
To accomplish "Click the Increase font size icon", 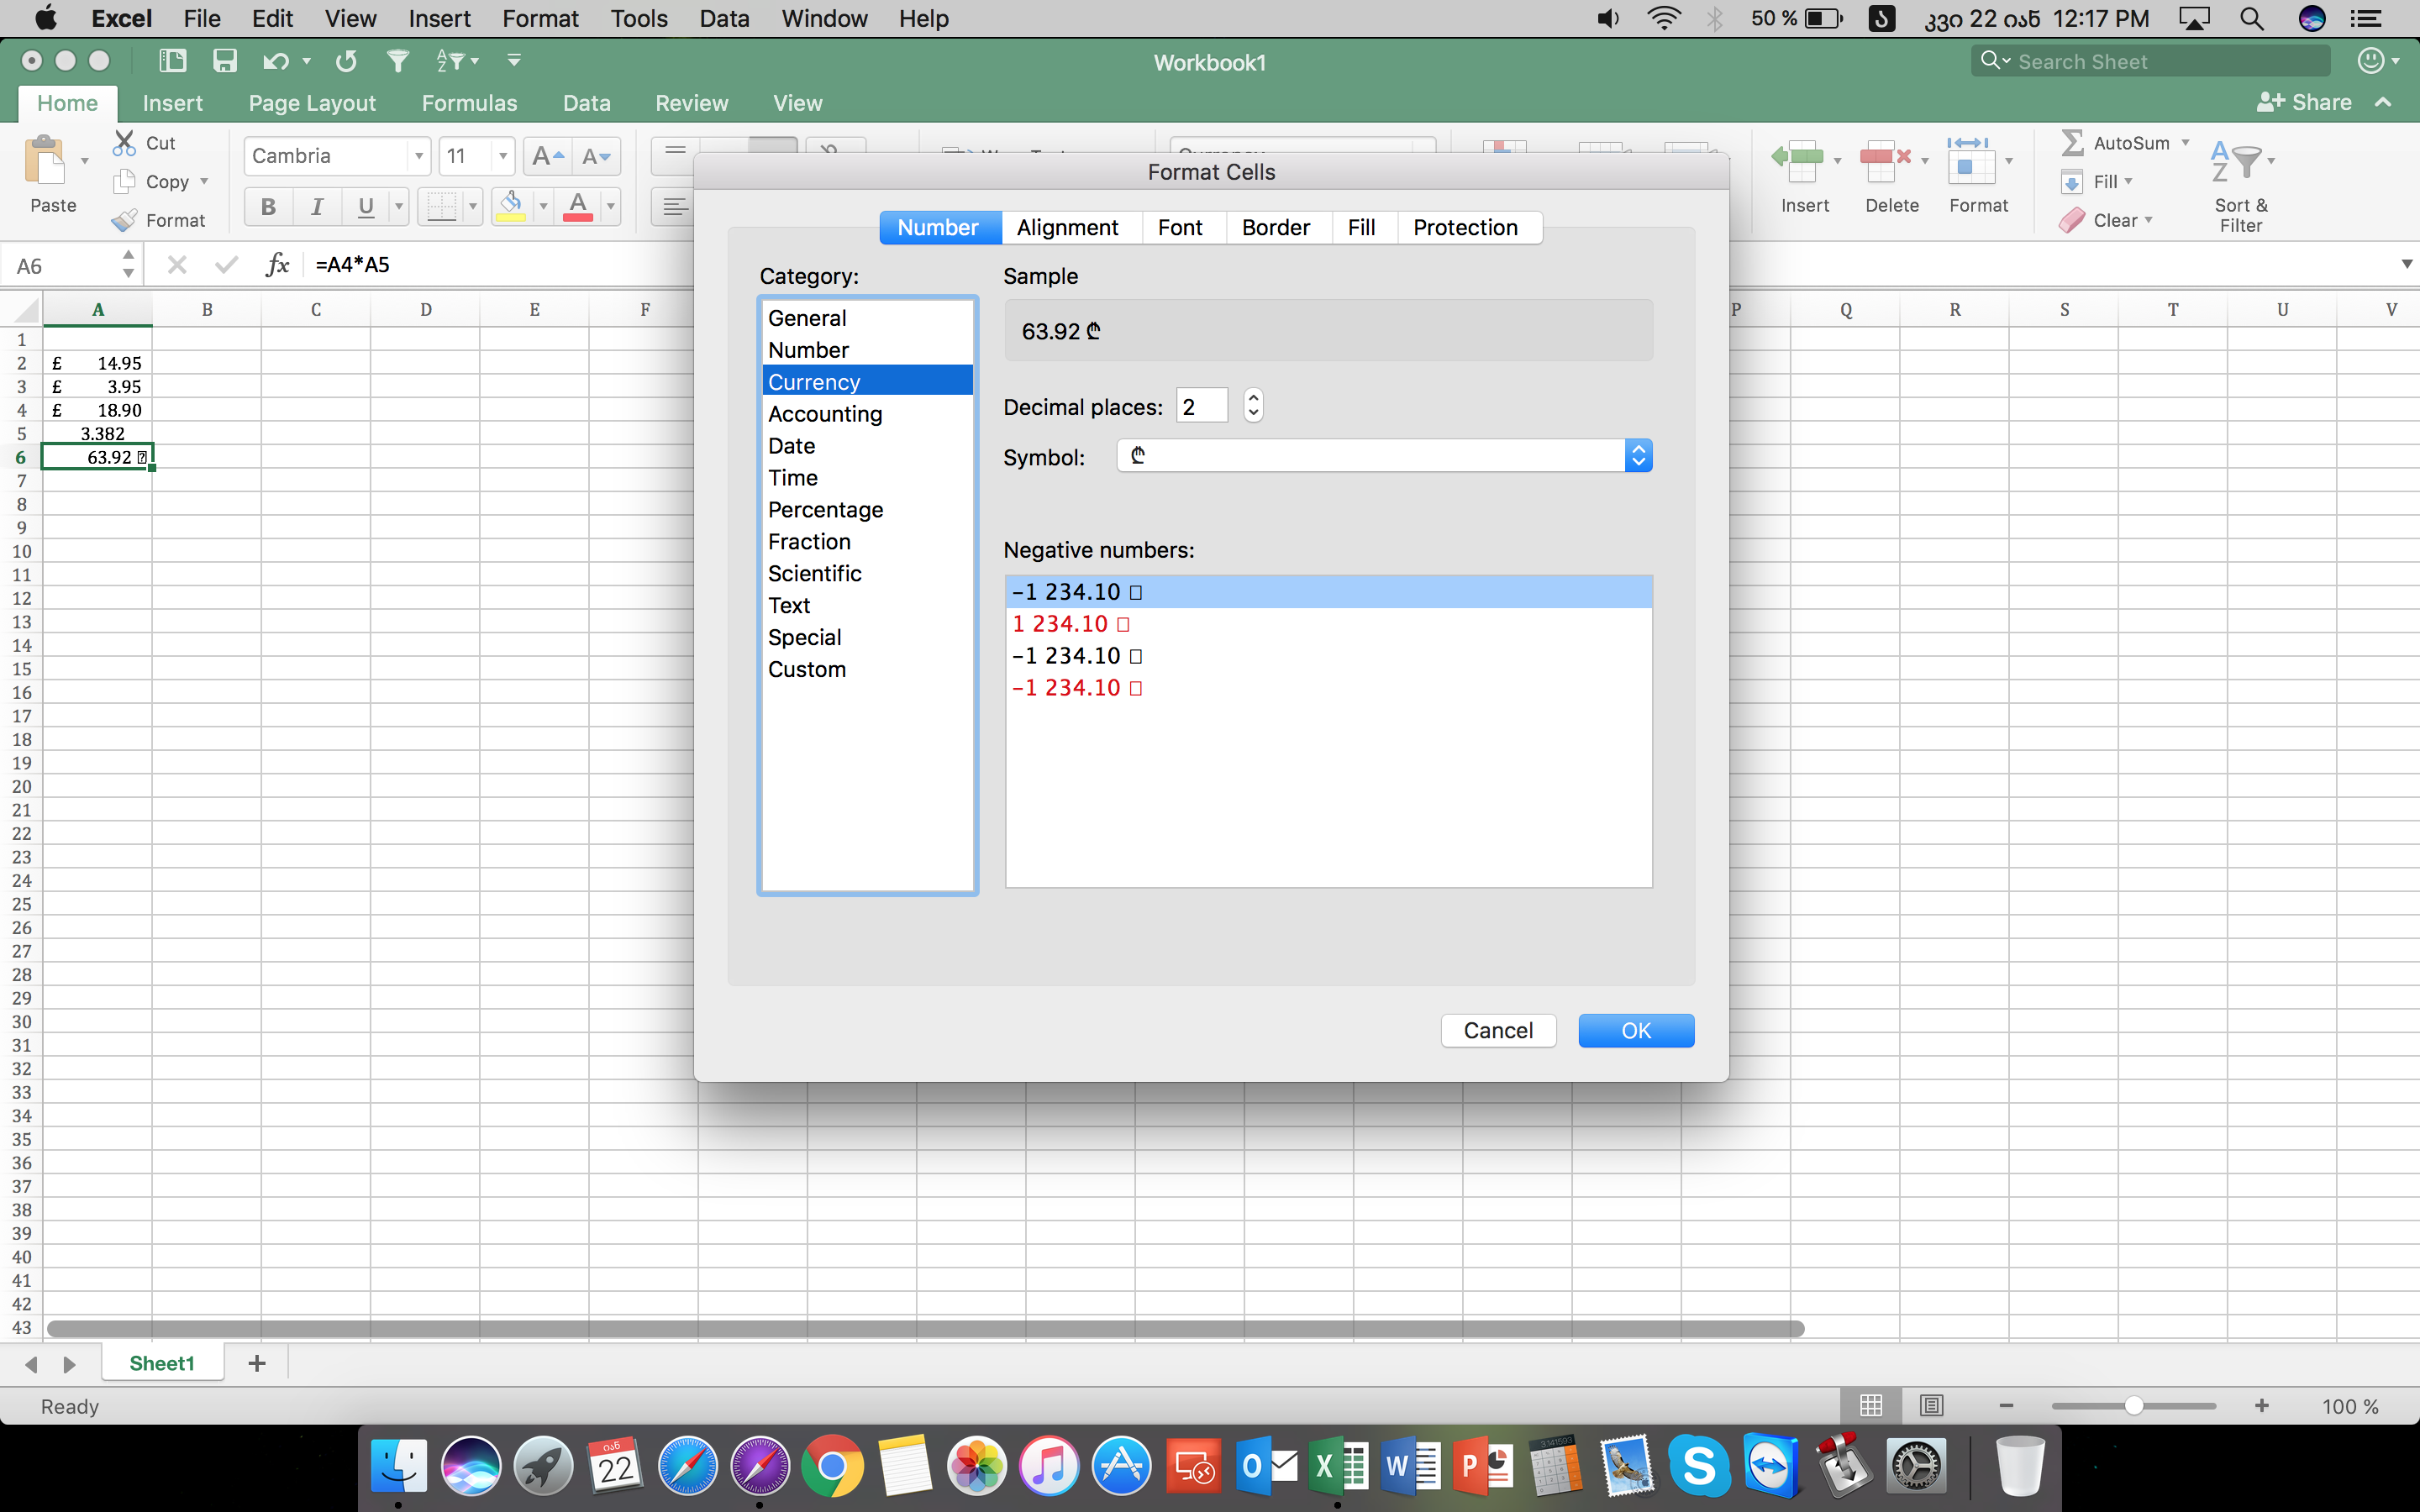I will pos(548,156).
